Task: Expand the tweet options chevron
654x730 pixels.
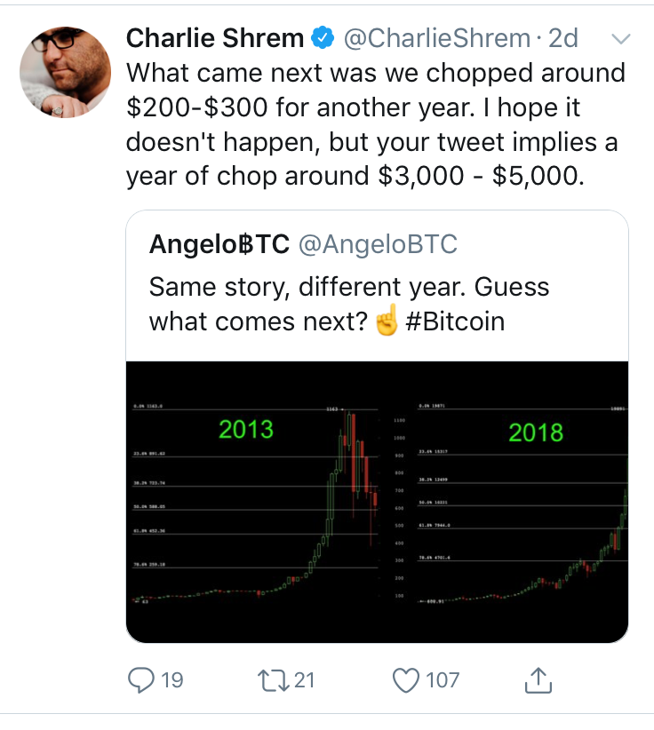Action: (622, 39)
